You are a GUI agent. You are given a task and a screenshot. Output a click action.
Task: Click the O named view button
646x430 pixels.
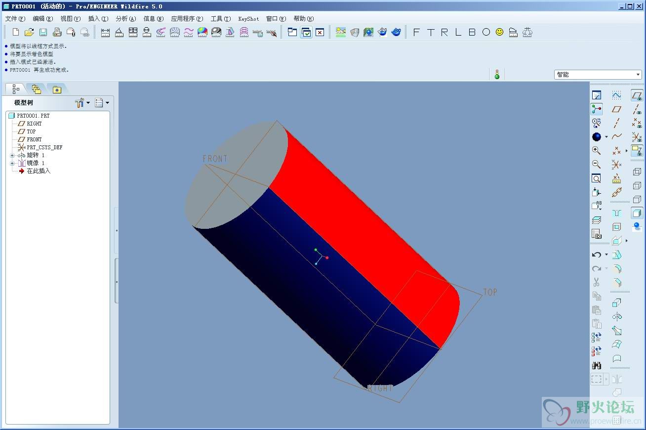[486, 32]
